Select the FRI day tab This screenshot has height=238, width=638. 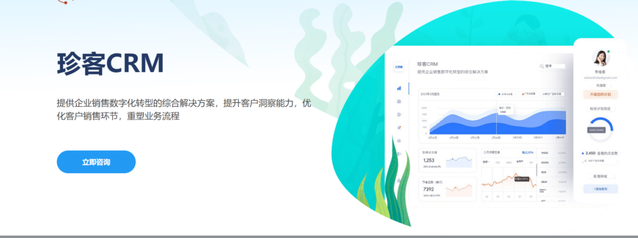click(531, 162)
